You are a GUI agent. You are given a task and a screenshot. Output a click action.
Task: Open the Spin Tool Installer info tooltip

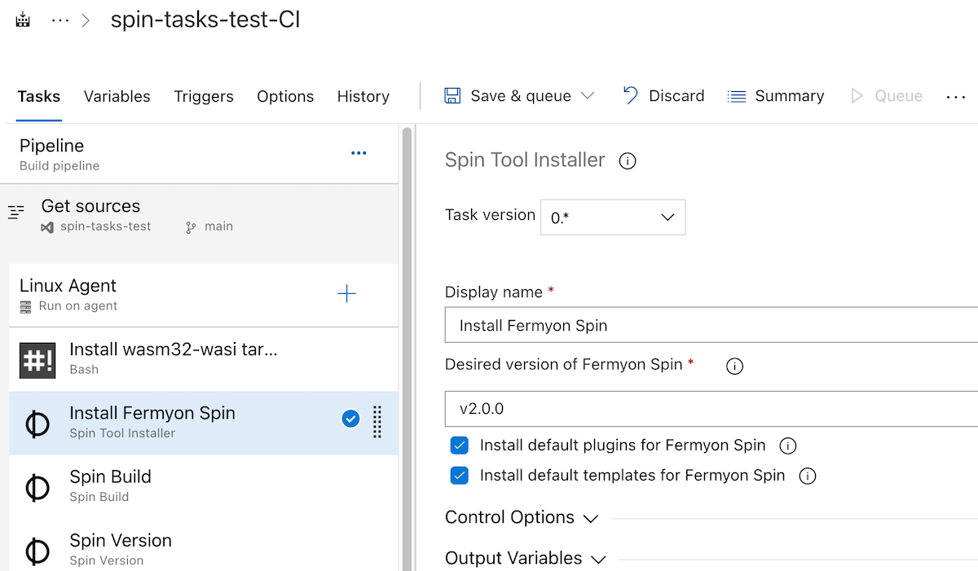point(627,160)
